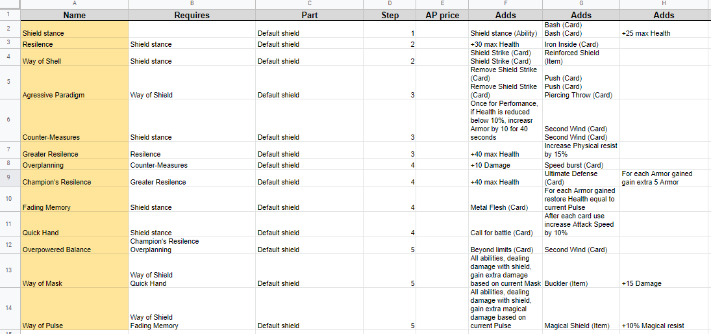Select the column E header

442,4
